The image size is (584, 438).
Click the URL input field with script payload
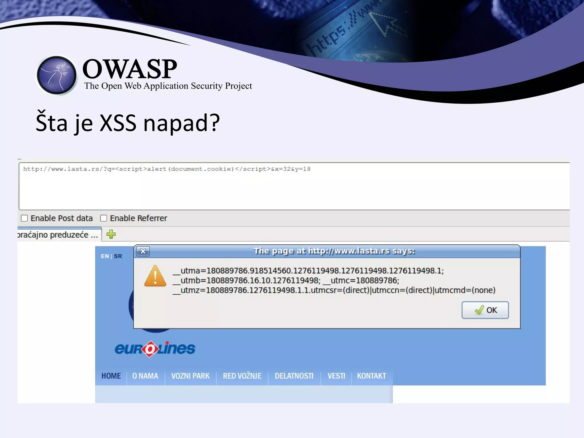(294, 186)
